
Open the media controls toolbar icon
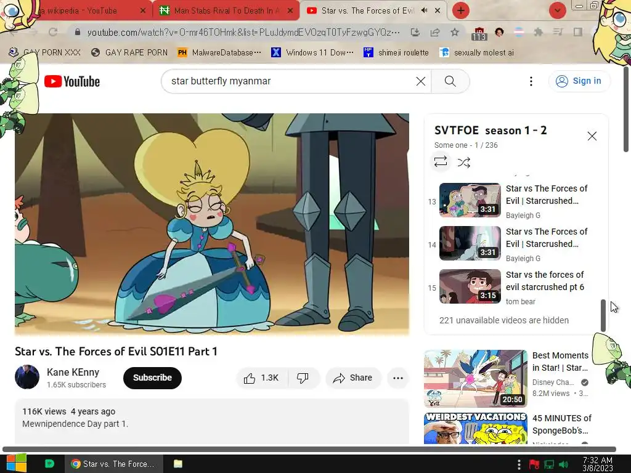point(558,32)
